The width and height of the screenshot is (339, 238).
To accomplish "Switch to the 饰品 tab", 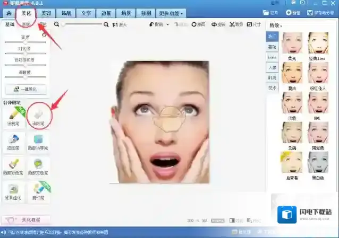I will [x=66, y=13].
